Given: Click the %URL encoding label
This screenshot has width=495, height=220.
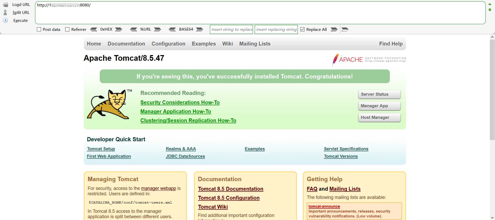Looking at the screenshot, I should [146, 29].
